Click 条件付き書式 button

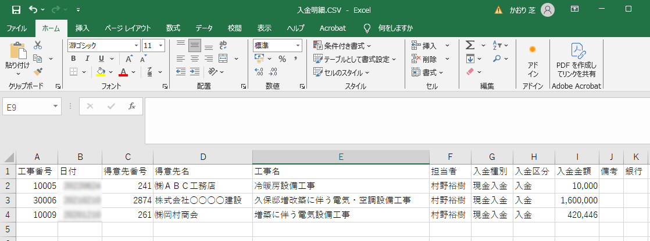pyautogui.click(x=342, y=45)
